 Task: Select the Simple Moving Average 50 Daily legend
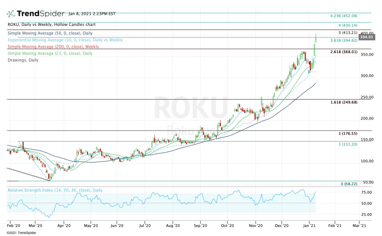[x=50, y=33]
